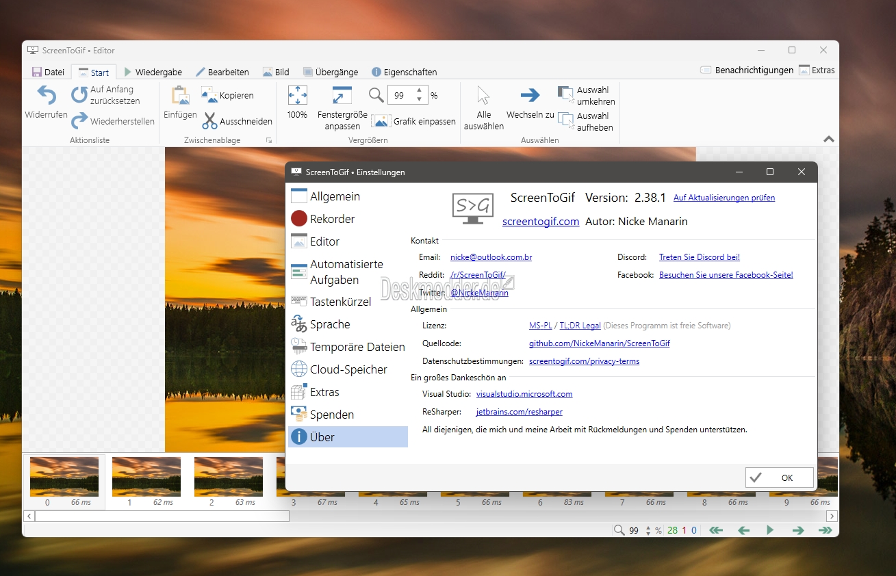Click Alle auswählen cursor icon
This screenshot has width=896, height=576.
tap(484, 95)
